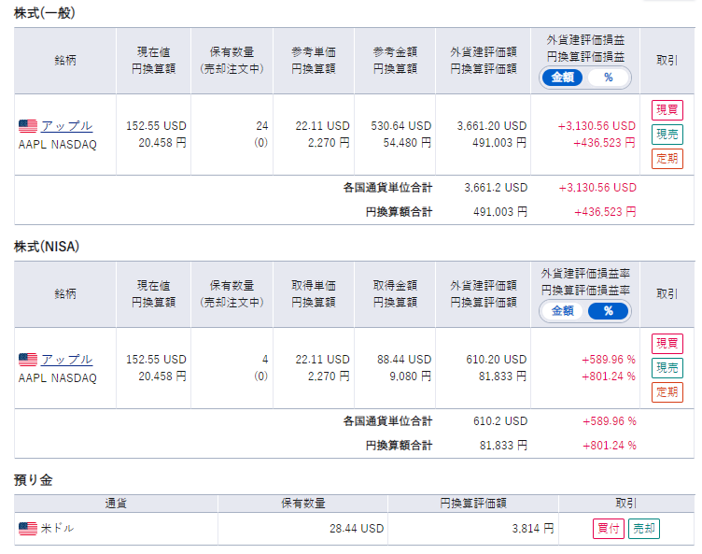
Task: Click 現買 button for general account Apple
Action: click(667, 110)
